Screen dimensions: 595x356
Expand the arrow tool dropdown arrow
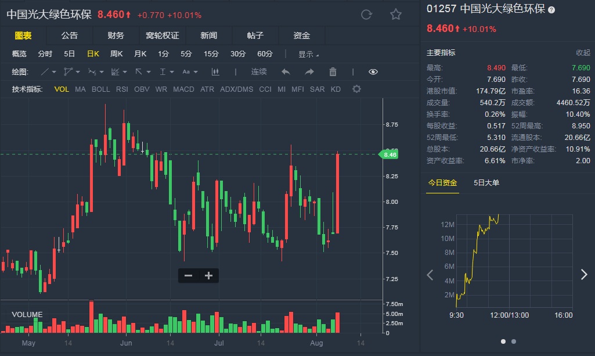(x=149, y=72)
